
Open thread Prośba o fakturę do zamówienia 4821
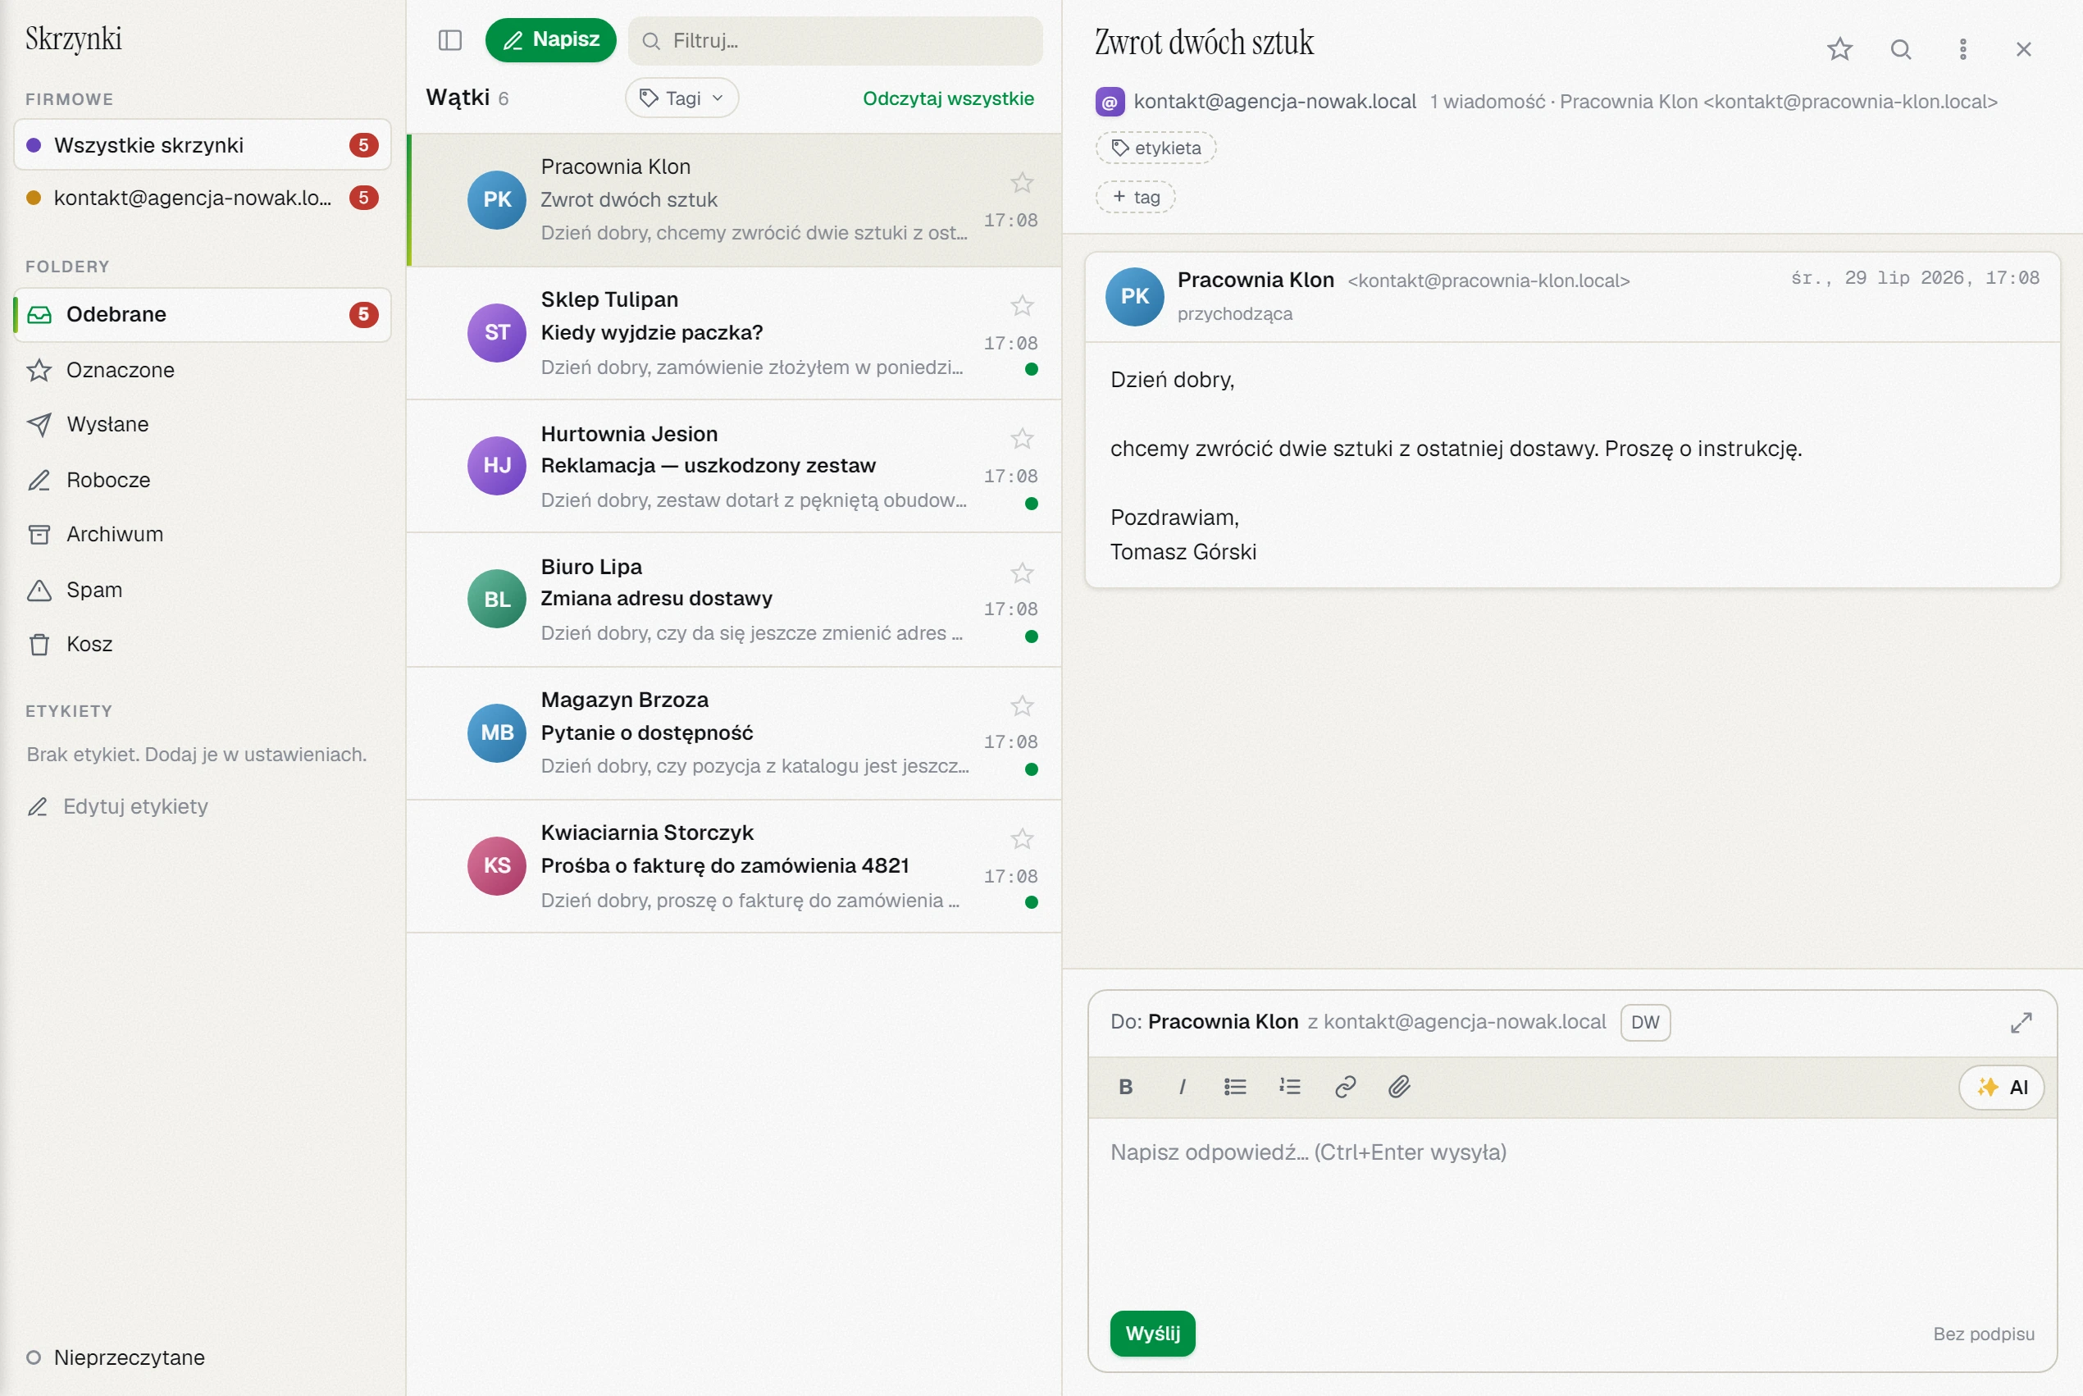click(x=735, y=866)
